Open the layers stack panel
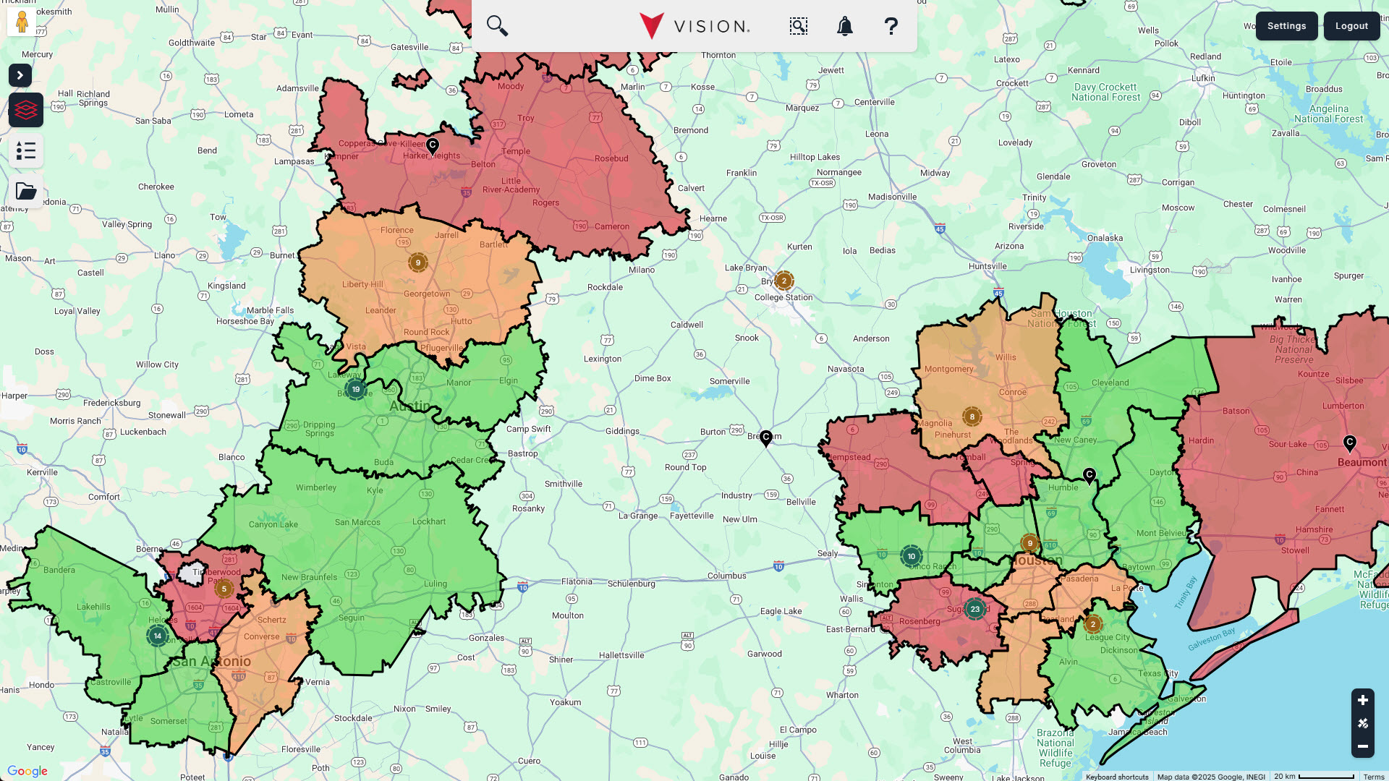This screenshot has height=781, width=1389. [26, 110]
